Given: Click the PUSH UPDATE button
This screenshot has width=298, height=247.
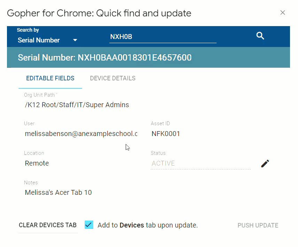Looking at the screenshot, I should tap(258, 225).
